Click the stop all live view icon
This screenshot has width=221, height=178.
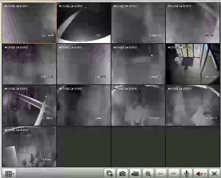110,174
